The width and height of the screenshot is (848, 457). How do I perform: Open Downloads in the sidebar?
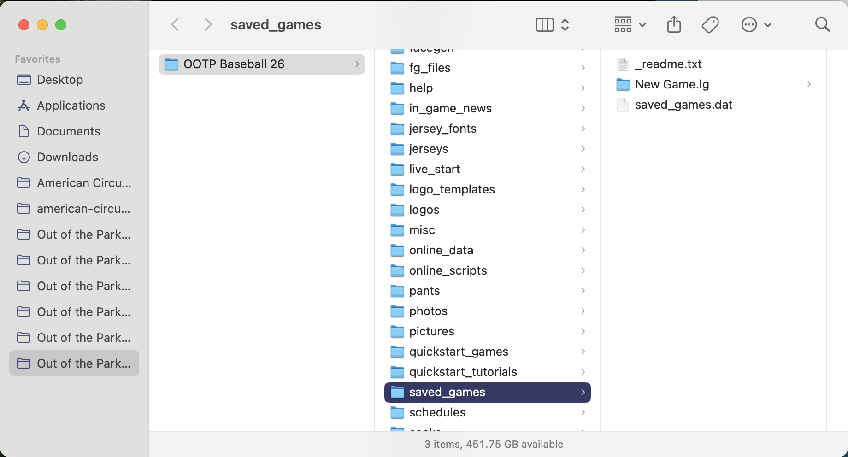pos(74,157)
